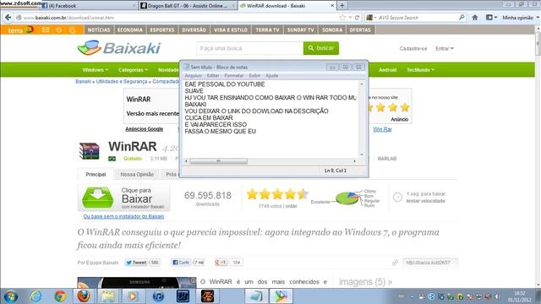
Task: Click the twitter bird Tweet button
Action: click(x=136, y=263)
